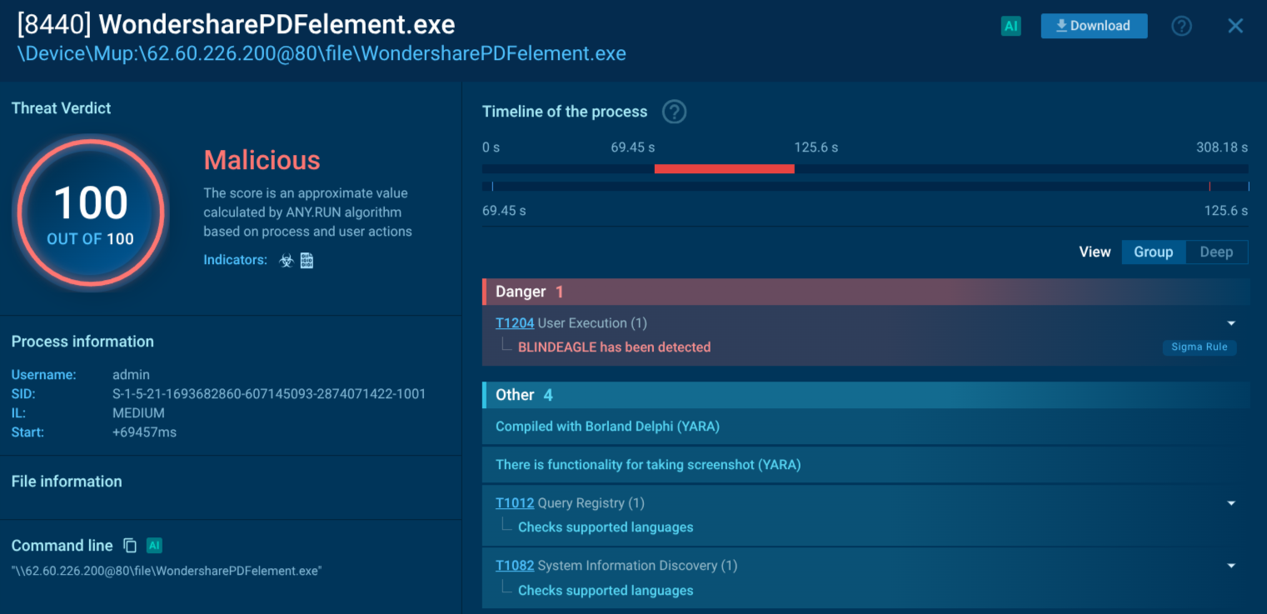Screen dimensions: 1267x614
Task: Copy the command line text
Action: point(130,546)
